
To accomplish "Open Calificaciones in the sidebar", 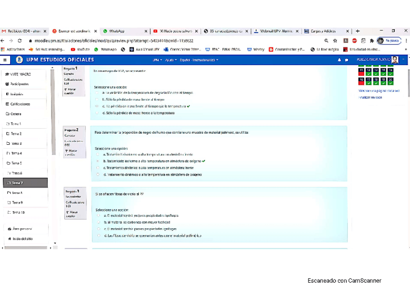I will (20, 104).
